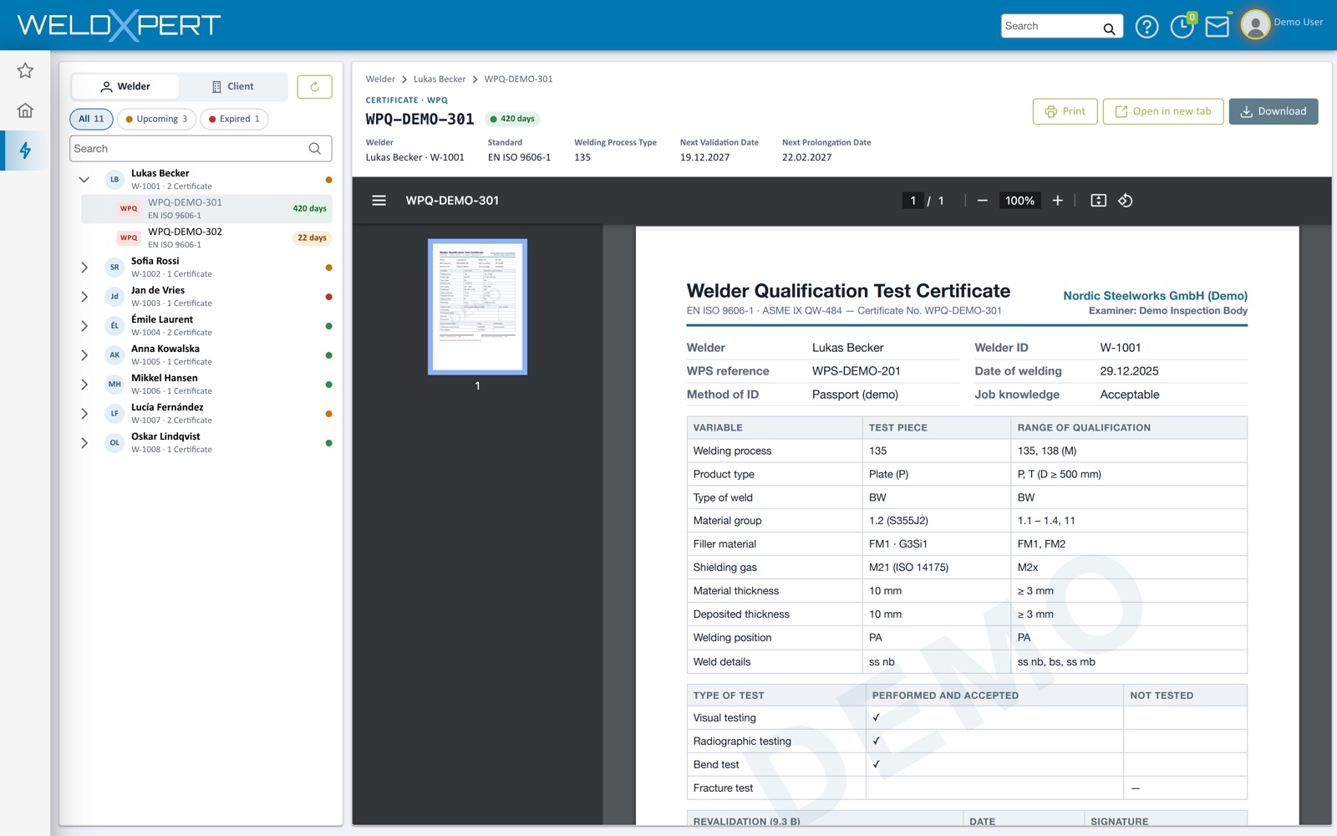Go to the home icon in sidebar
The height and width of the screenshot is (836, 1337).
[x=25, y=110]
